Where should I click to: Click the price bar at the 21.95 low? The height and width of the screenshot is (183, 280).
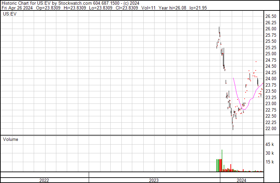pos(233,127)
